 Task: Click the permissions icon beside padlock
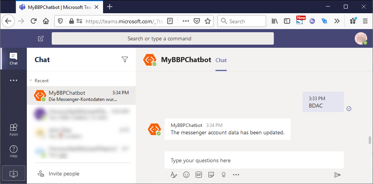point(79,21)
